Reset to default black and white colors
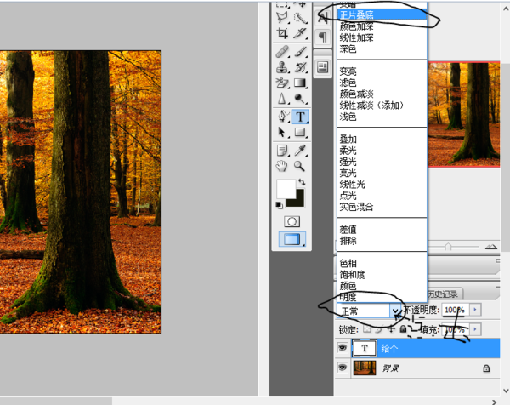 pyautogui.click(x=279, y=205)
